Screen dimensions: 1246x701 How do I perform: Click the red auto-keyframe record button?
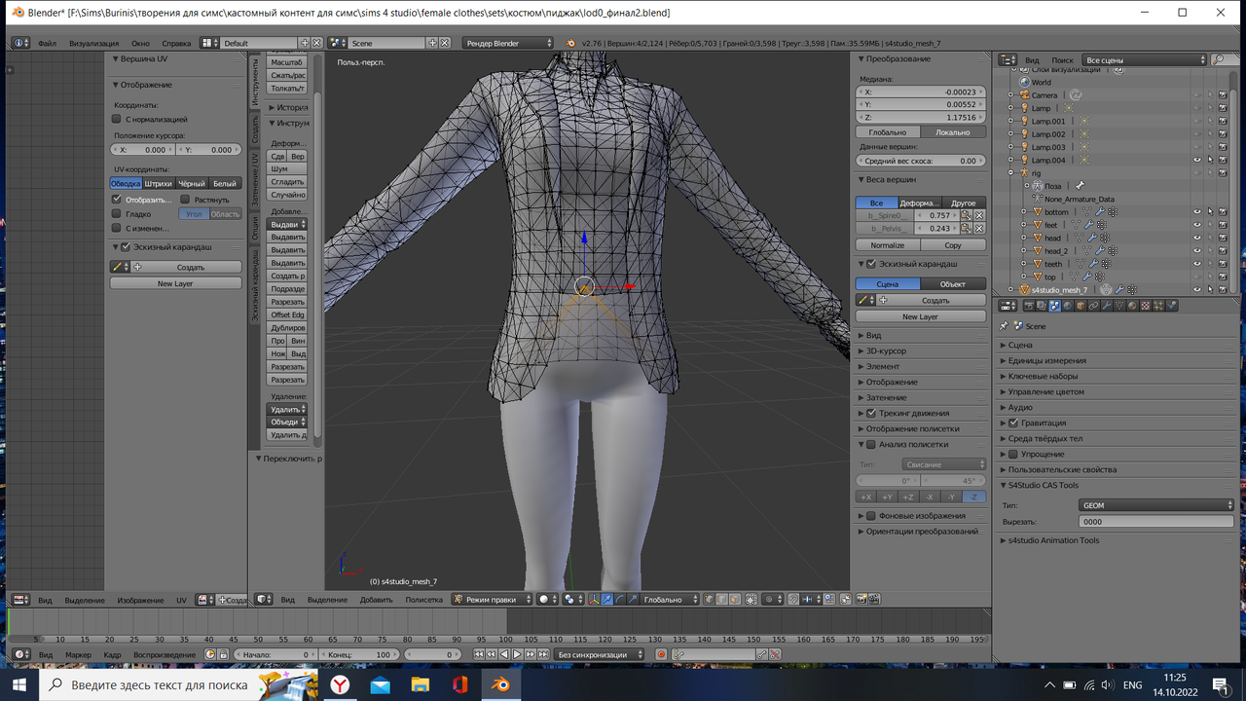point(661,654)
